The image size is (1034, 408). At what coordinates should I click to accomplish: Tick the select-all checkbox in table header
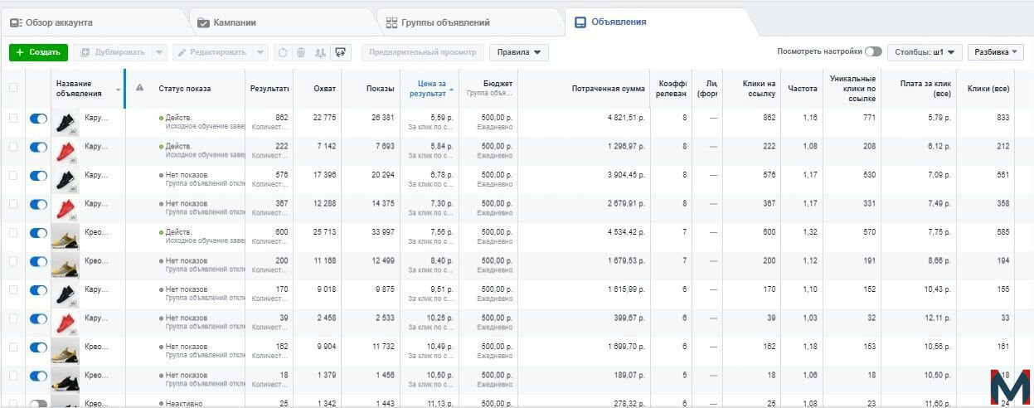pos(12,88)
